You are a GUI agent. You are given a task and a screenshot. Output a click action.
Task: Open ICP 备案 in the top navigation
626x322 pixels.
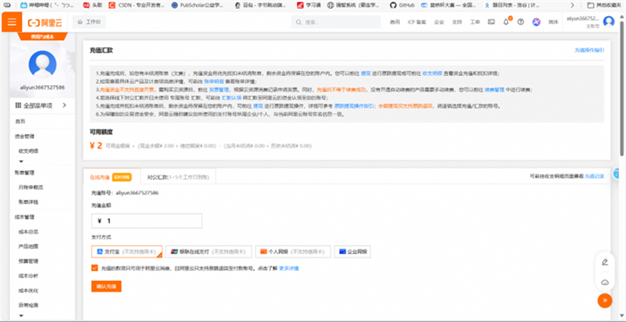[417, 22]
